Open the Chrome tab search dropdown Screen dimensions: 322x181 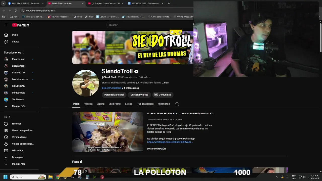[3, 4]
